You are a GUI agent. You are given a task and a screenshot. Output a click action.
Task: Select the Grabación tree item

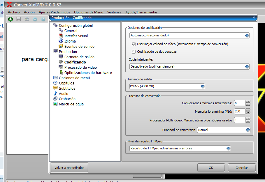(67, 99)
